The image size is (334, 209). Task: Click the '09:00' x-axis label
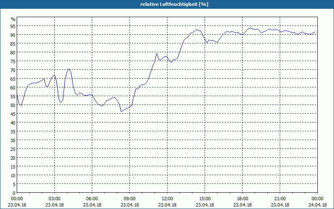(x=129, y=199)
